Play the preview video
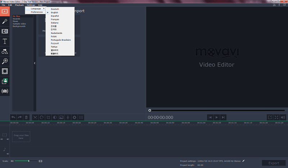This screenshot has height=168, width=288. 217,117
